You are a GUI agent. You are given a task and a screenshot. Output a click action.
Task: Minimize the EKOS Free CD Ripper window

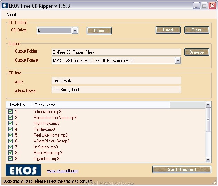tap(196, 6)
